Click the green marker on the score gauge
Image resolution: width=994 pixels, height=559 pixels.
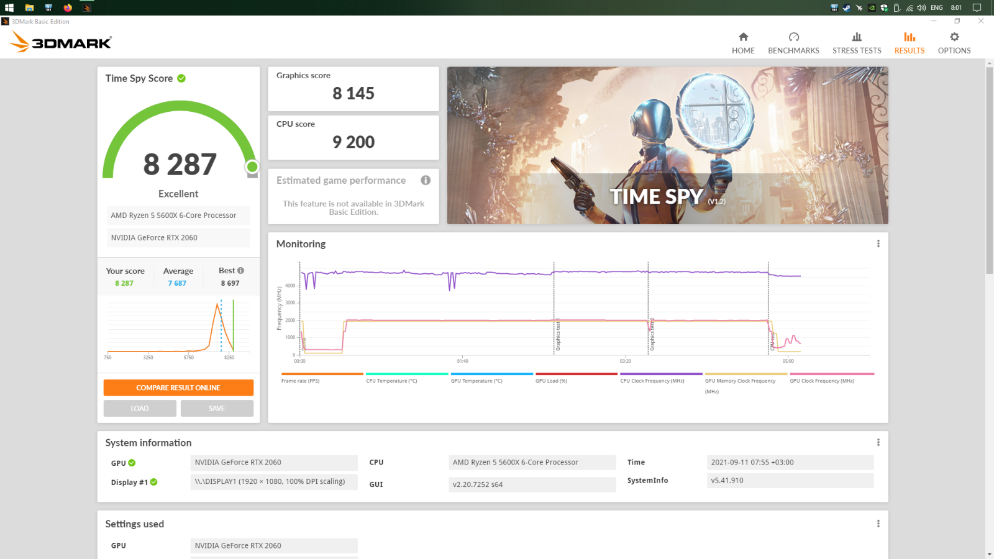point(252,166)
